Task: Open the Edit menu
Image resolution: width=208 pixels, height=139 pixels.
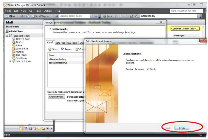Action: pyautogui.click(x=16, y=11)
